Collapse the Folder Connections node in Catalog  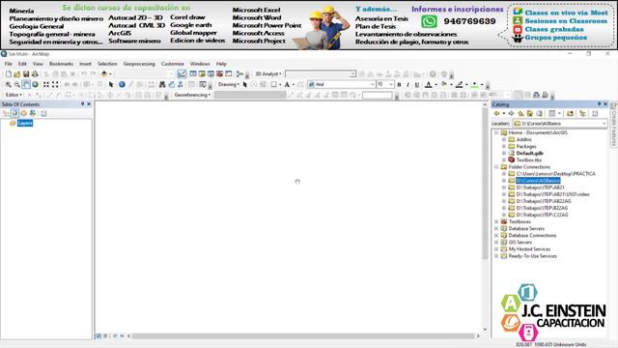tap(496, 167)
